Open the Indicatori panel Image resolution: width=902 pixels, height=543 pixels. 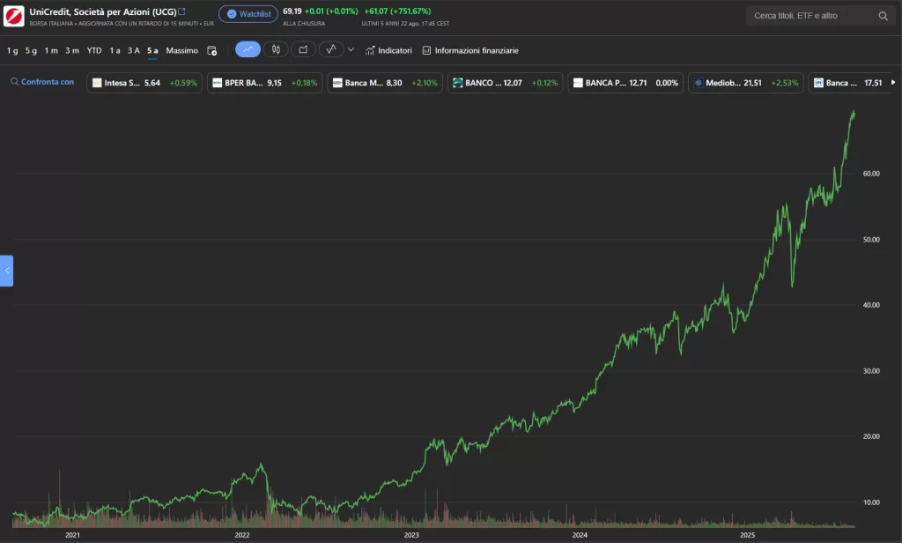pyautogui.click(x=388, y=50)
